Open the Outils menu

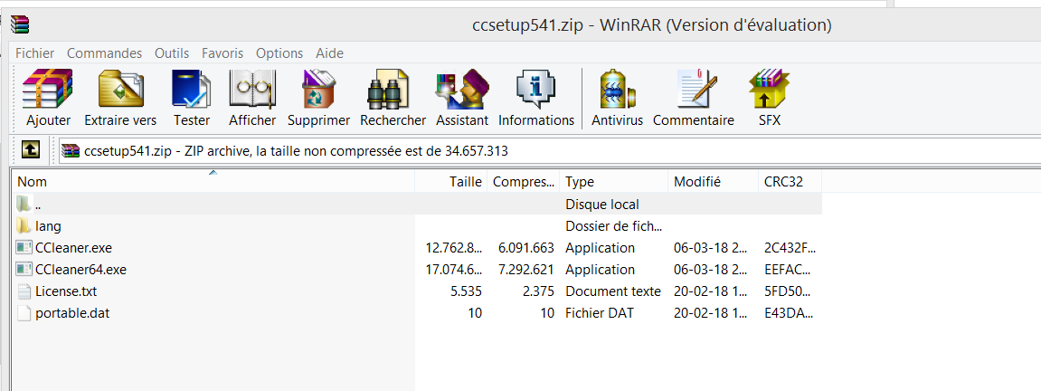pyautogui.click(x=172, y=53)
